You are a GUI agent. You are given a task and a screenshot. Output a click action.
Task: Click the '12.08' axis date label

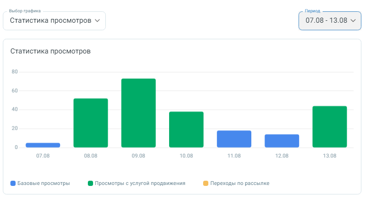(282, 156)
